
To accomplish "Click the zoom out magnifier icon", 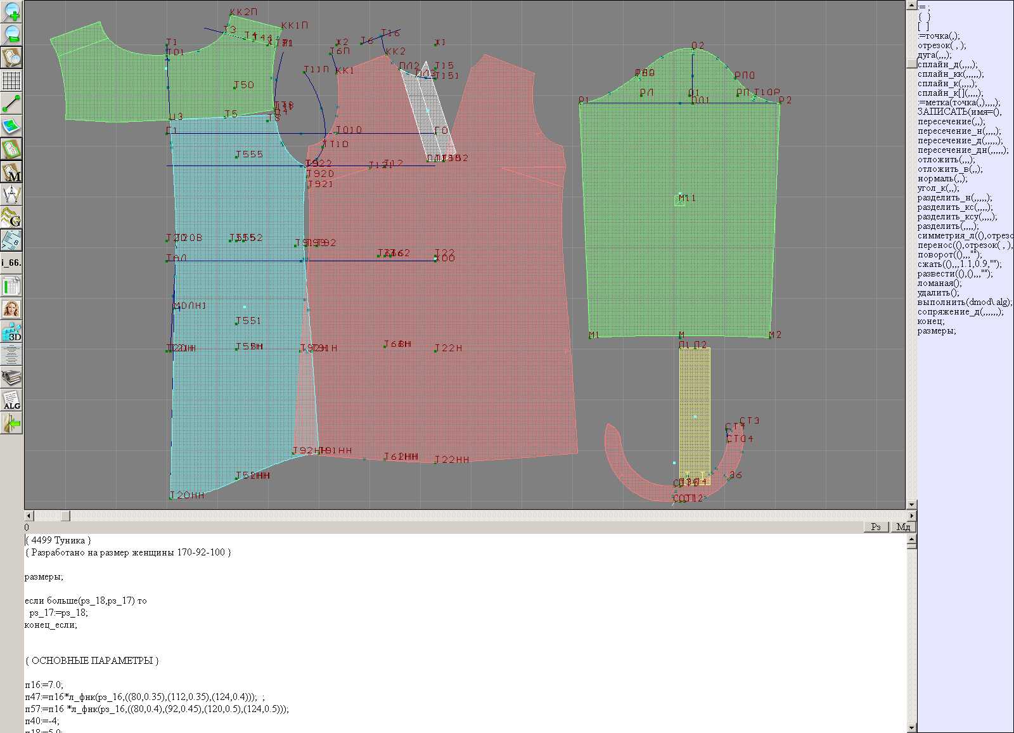I will coord(11,34).
